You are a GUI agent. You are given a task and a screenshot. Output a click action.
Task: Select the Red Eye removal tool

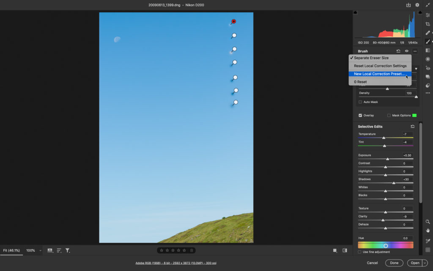click(x=428, y=68)
